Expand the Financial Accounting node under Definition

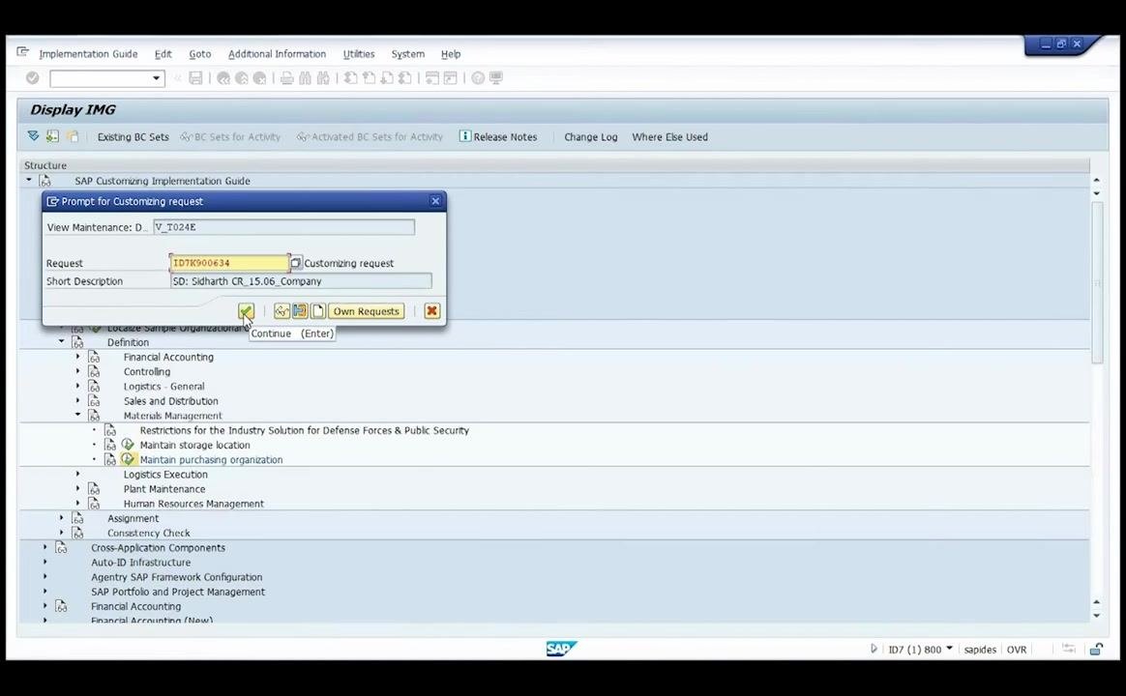point(77,356)
